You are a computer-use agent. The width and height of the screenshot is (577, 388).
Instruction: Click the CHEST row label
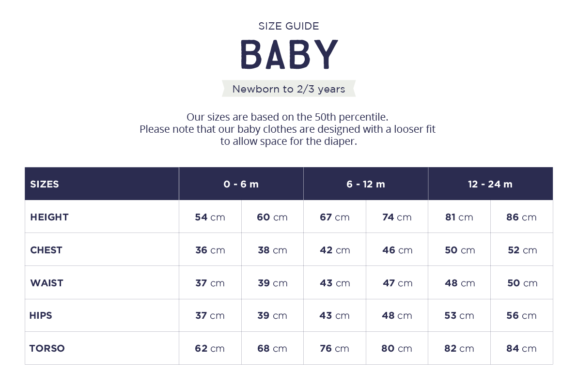[x=47, y=250]
